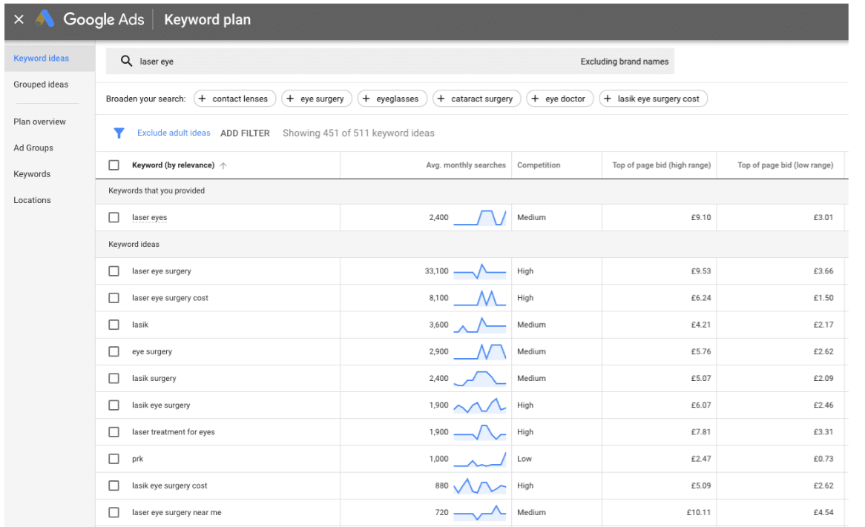Add 'lasik eye surgery cost' chip
865x527 pixels.
[x=653, y=99]
